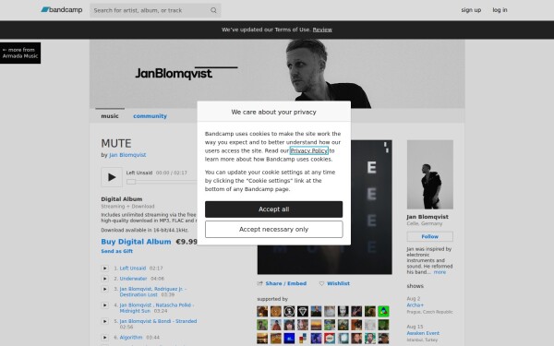Add album to Wishlist

(338, 283)
